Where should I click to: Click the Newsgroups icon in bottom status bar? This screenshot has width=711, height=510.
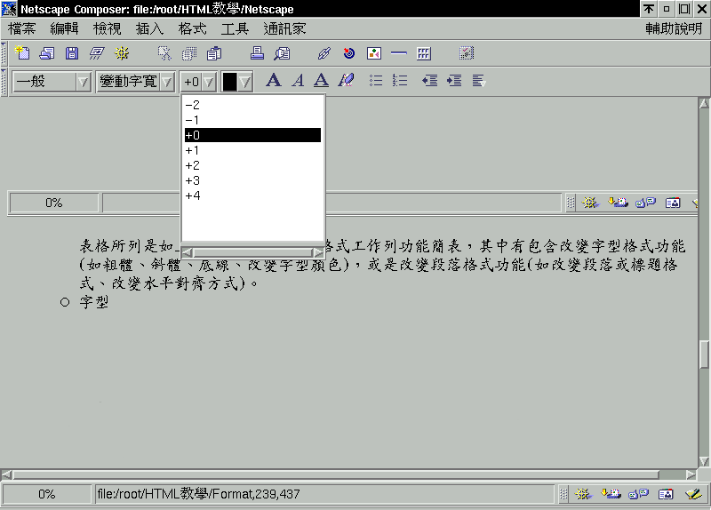click(638, 494)
